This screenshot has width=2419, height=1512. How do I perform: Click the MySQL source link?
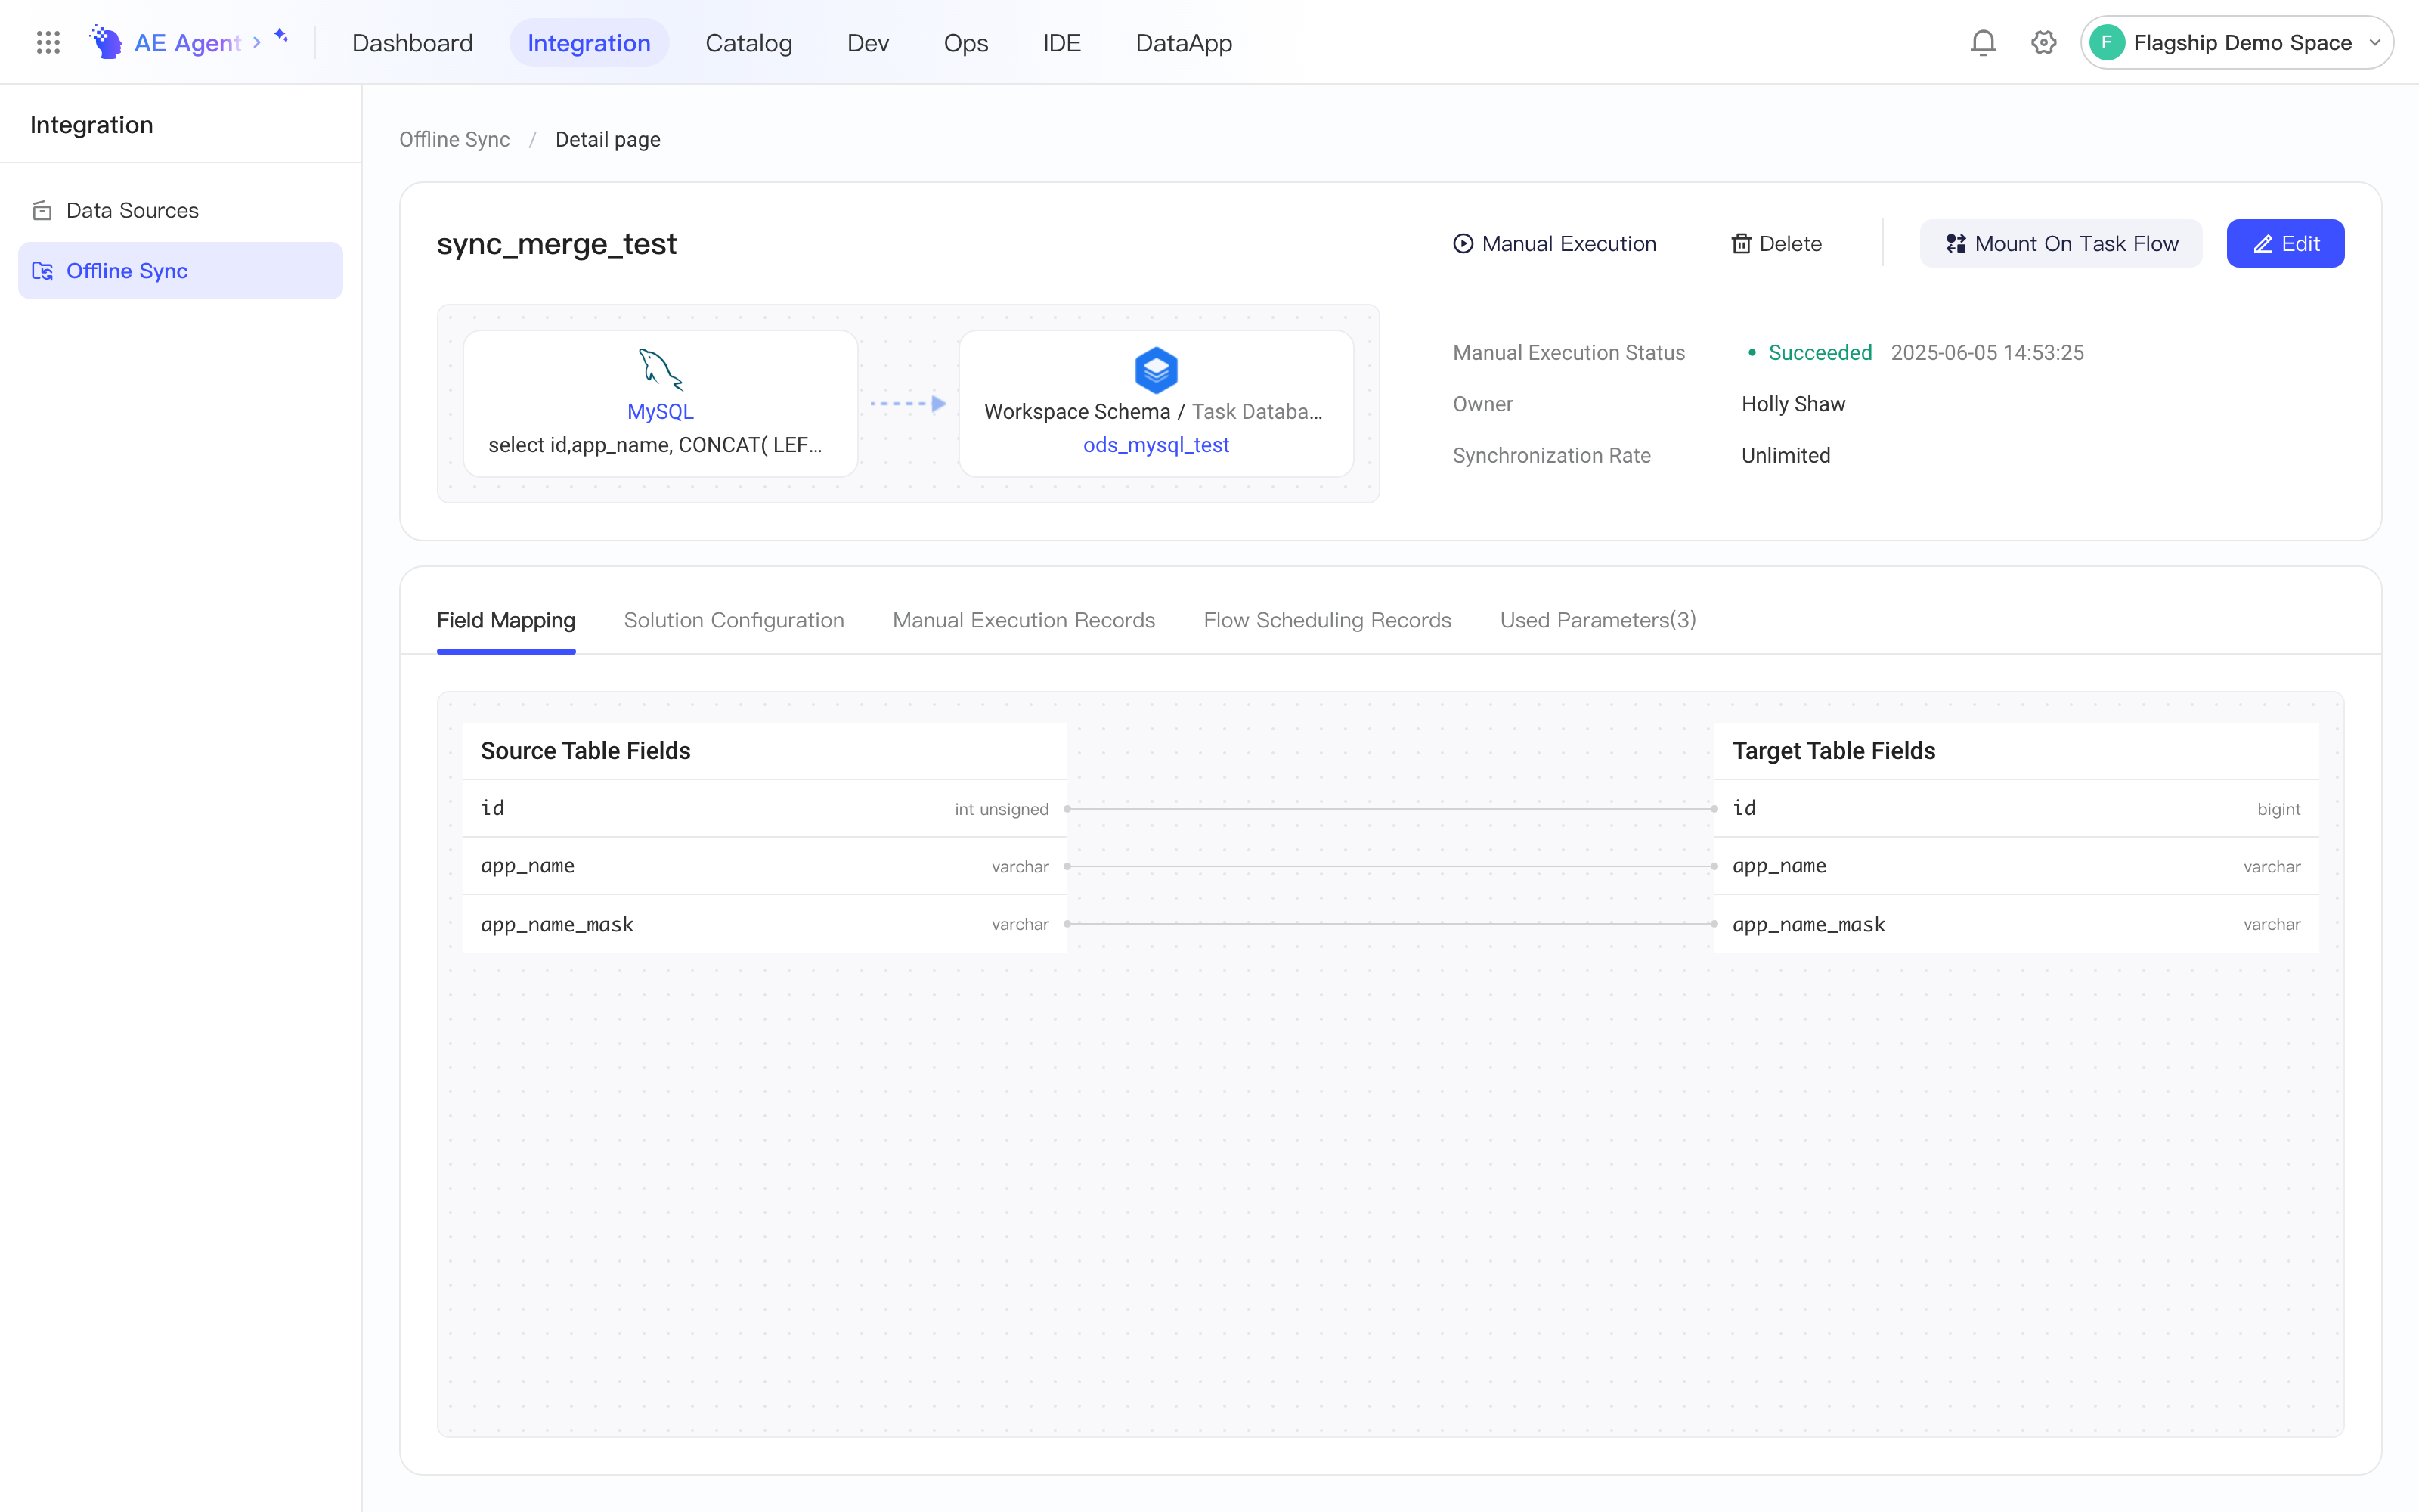661,412
